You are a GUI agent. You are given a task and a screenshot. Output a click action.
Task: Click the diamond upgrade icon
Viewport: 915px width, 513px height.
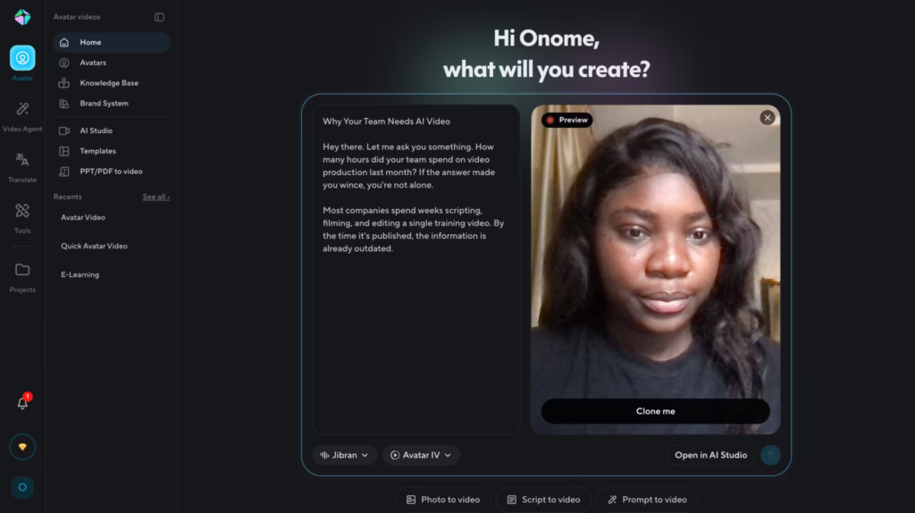click(22, 447)
